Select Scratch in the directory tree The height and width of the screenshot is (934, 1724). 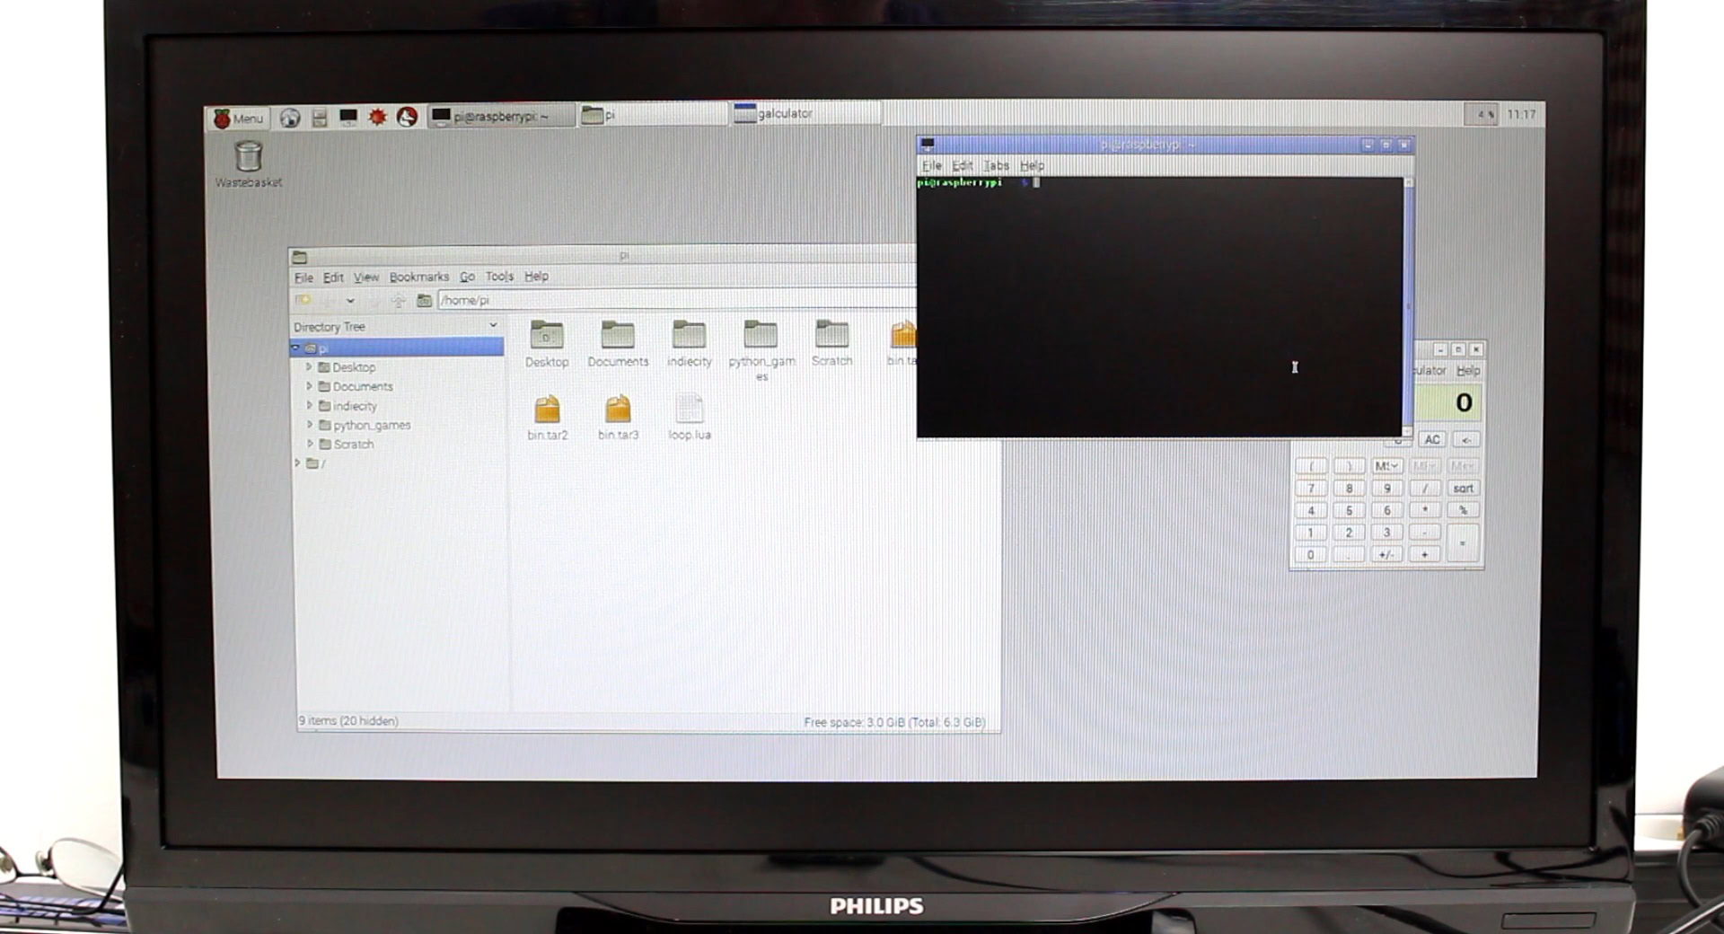(354, 445)
